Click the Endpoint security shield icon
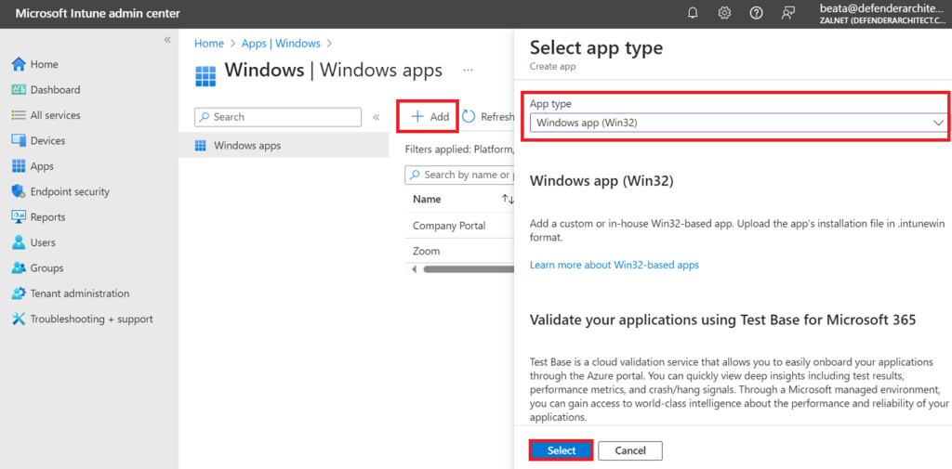This screenshot has width=952, height=469. 19,191
